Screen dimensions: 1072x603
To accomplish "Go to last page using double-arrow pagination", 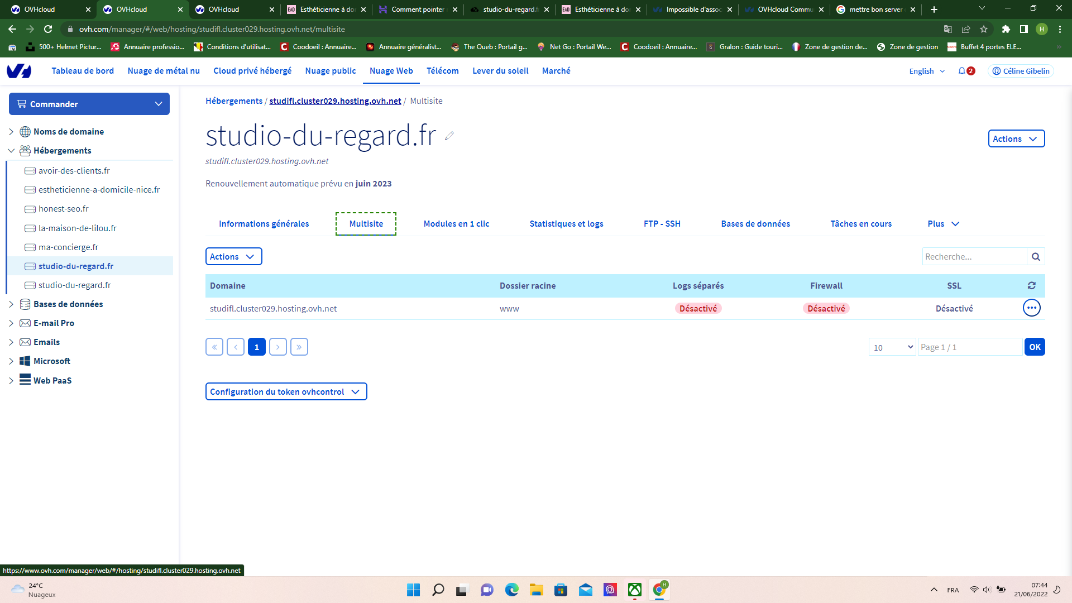I will coord(299,347).
